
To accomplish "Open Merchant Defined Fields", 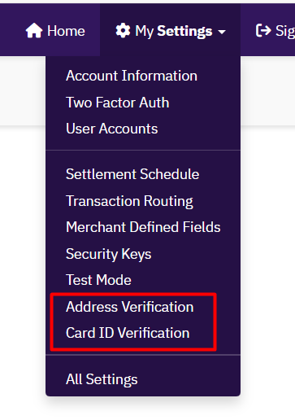I will (143, 227).
